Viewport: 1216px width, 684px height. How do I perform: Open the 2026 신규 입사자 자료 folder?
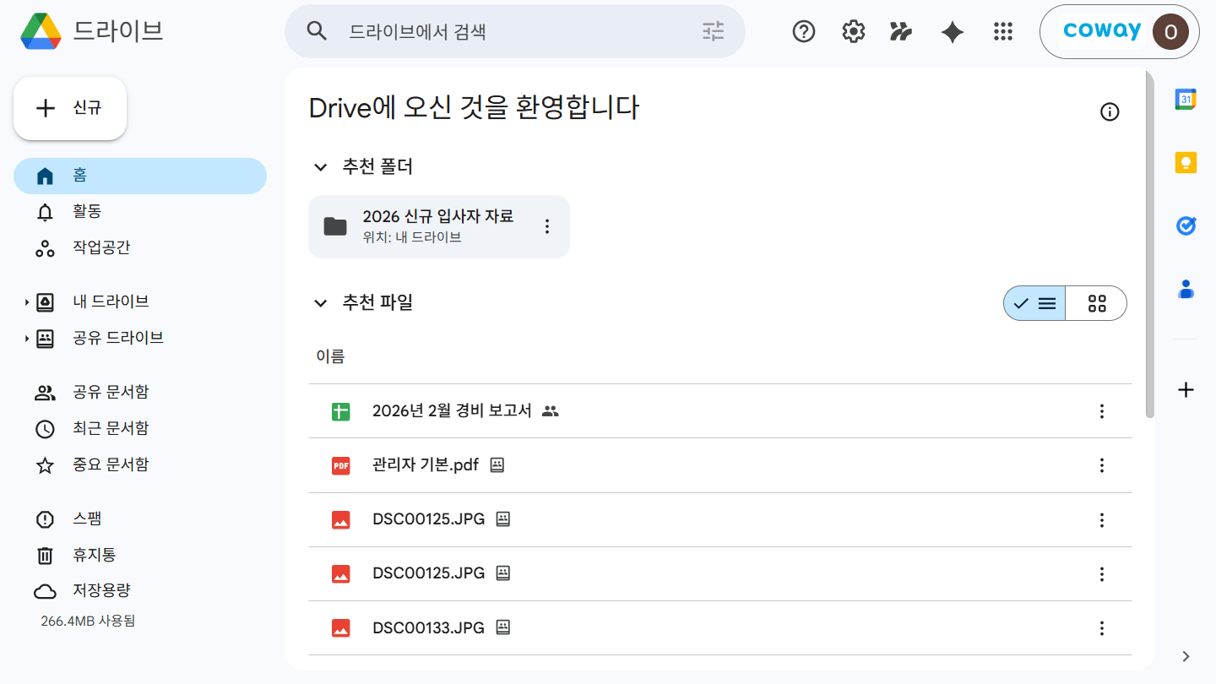(439, 226)
